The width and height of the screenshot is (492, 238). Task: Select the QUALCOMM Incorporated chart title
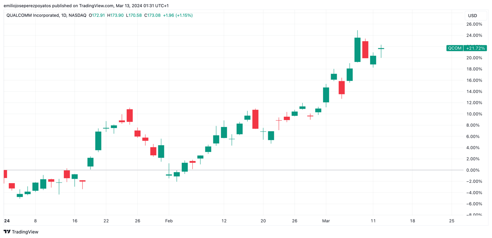pos(33,15)
